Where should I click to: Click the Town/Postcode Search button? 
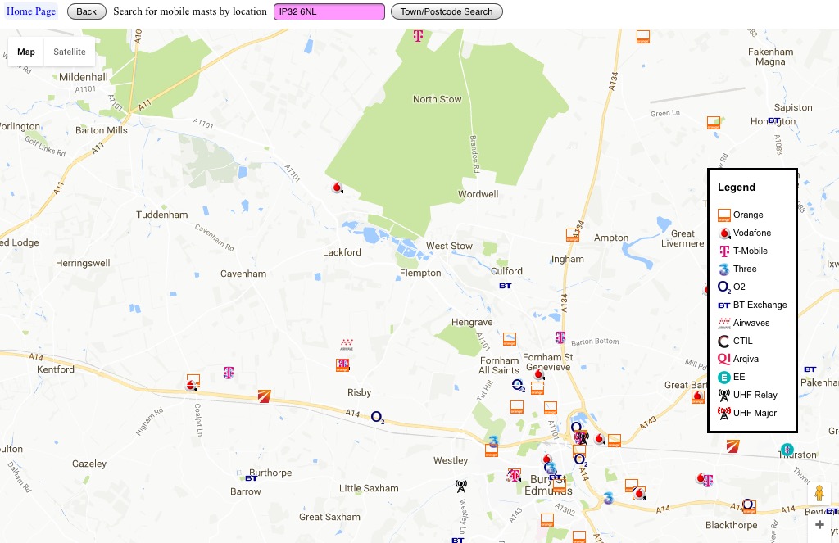coord(447,11)
